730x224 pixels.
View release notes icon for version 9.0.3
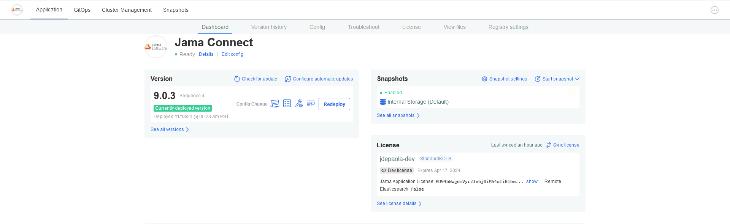point(275,104)
